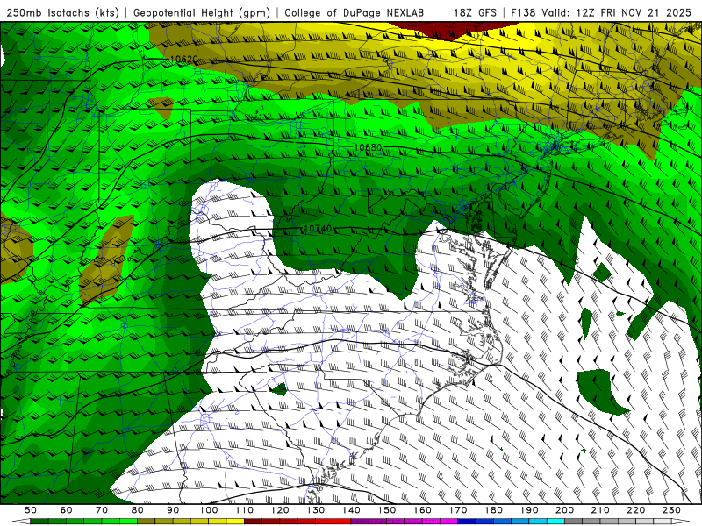Image resolution: width=702 pixels, height=526 pixels.
Task: Click the "250mb Isotachs (kts)" title text
Action: pos(62,12)
